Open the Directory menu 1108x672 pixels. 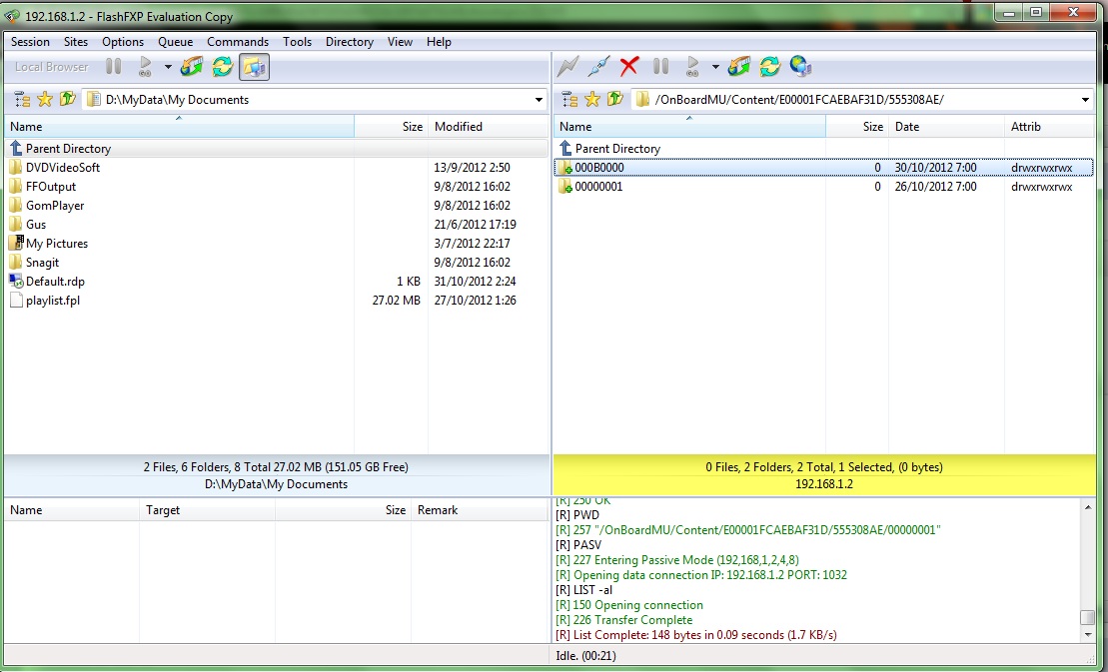pyautogui.click(x=349, y=42)
